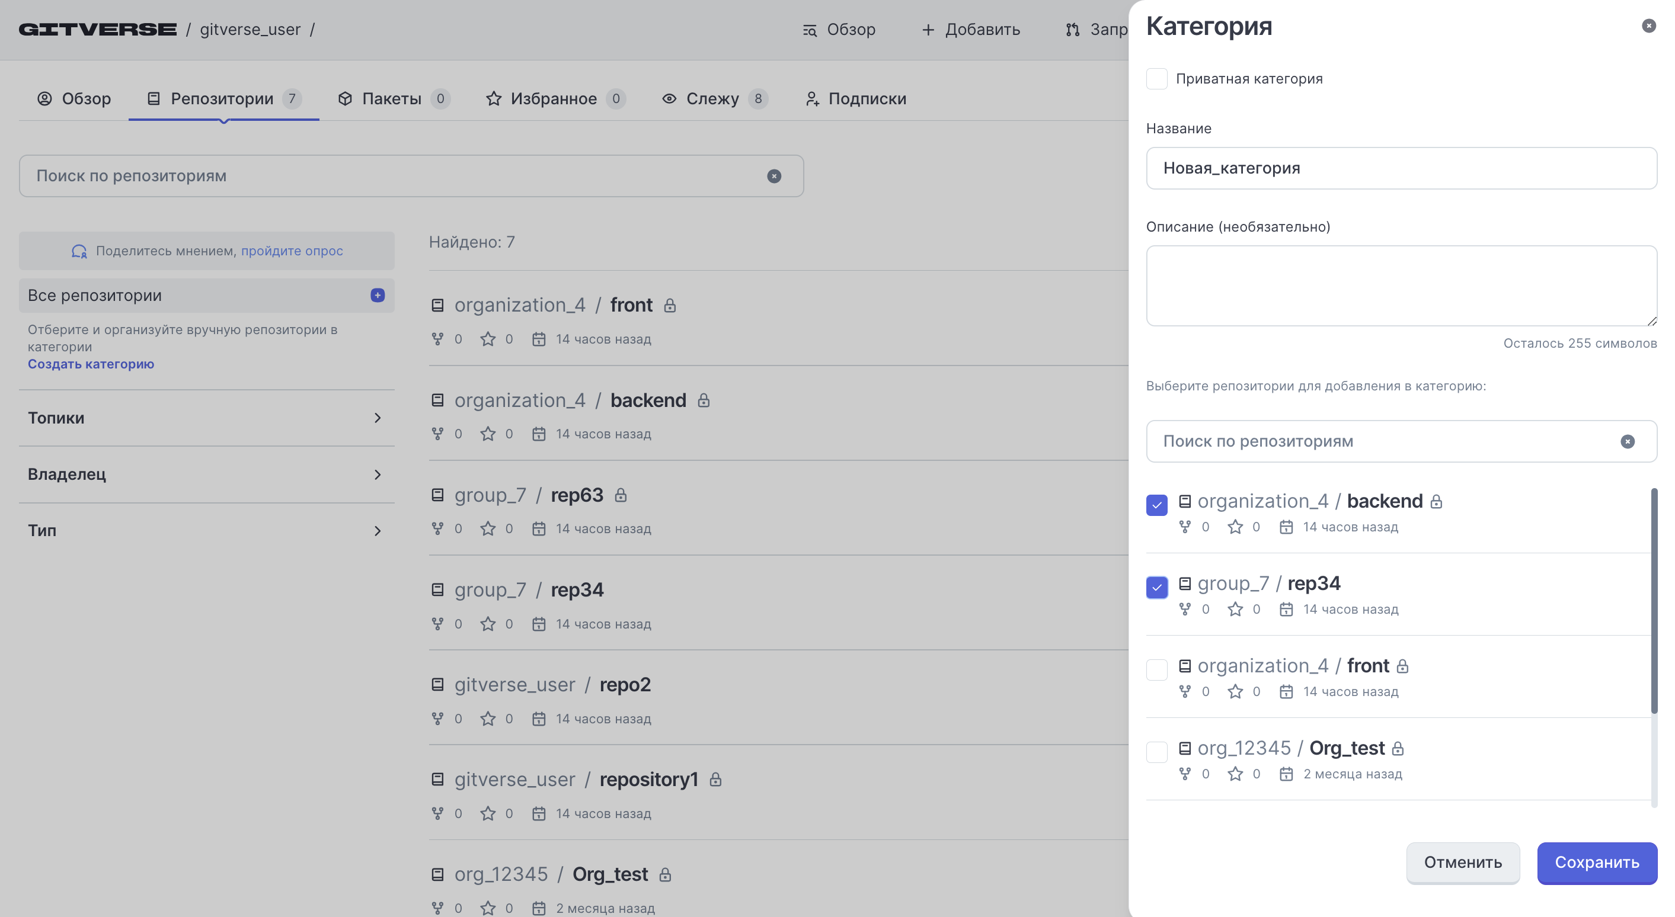Follow the пройдите опрос link
The image size is (1675, 917).
pos(292,251)
